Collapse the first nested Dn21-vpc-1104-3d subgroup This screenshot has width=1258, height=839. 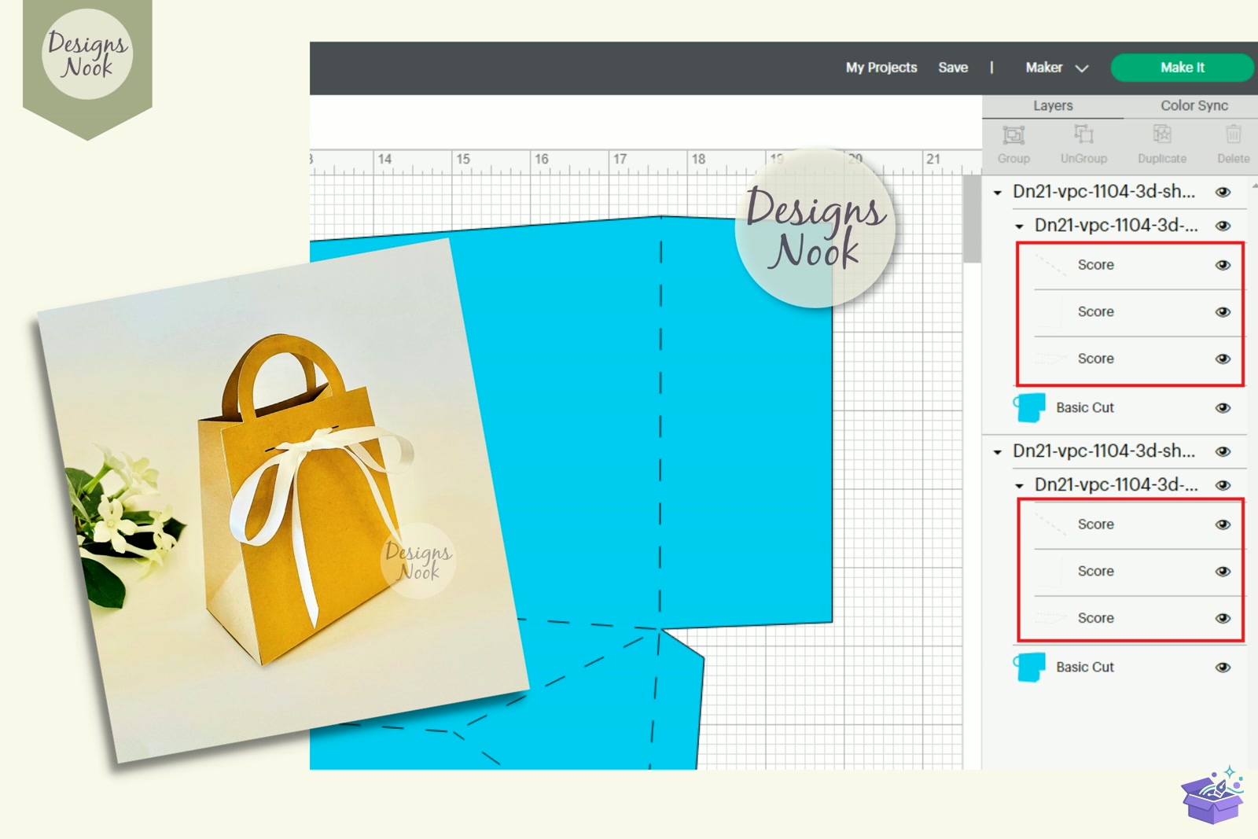pos(1019,226)
